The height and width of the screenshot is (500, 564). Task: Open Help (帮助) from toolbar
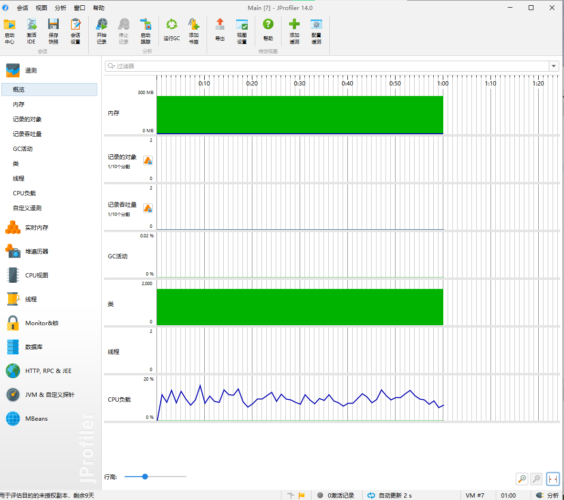tap(268, 30)
